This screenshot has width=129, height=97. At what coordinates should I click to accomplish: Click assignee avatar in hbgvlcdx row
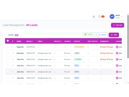click(x=117, y=47)
